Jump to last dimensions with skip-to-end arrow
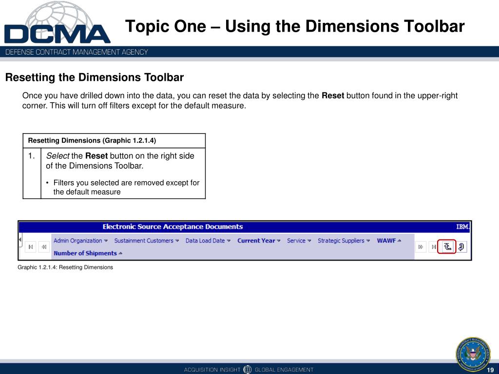The height and width of the screenshot is (374, 499). point(433,247)
